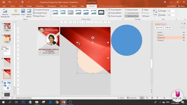Close the Selection pane

pyautogui.click(x=185, y=24)
